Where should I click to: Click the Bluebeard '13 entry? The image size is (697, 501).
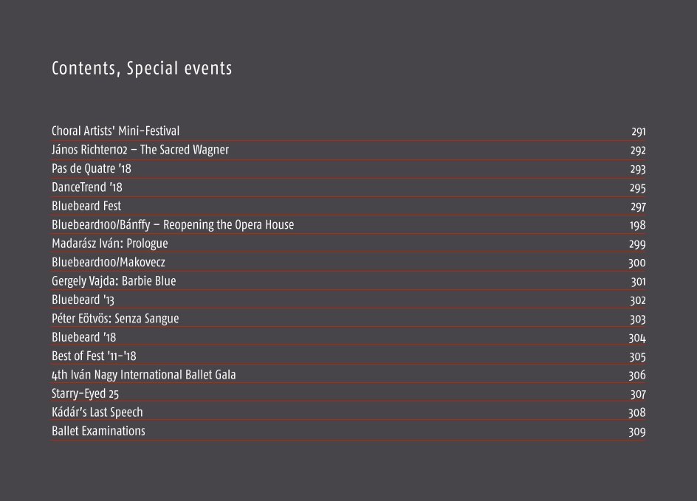pyautogui.click(x=348, y=300)
